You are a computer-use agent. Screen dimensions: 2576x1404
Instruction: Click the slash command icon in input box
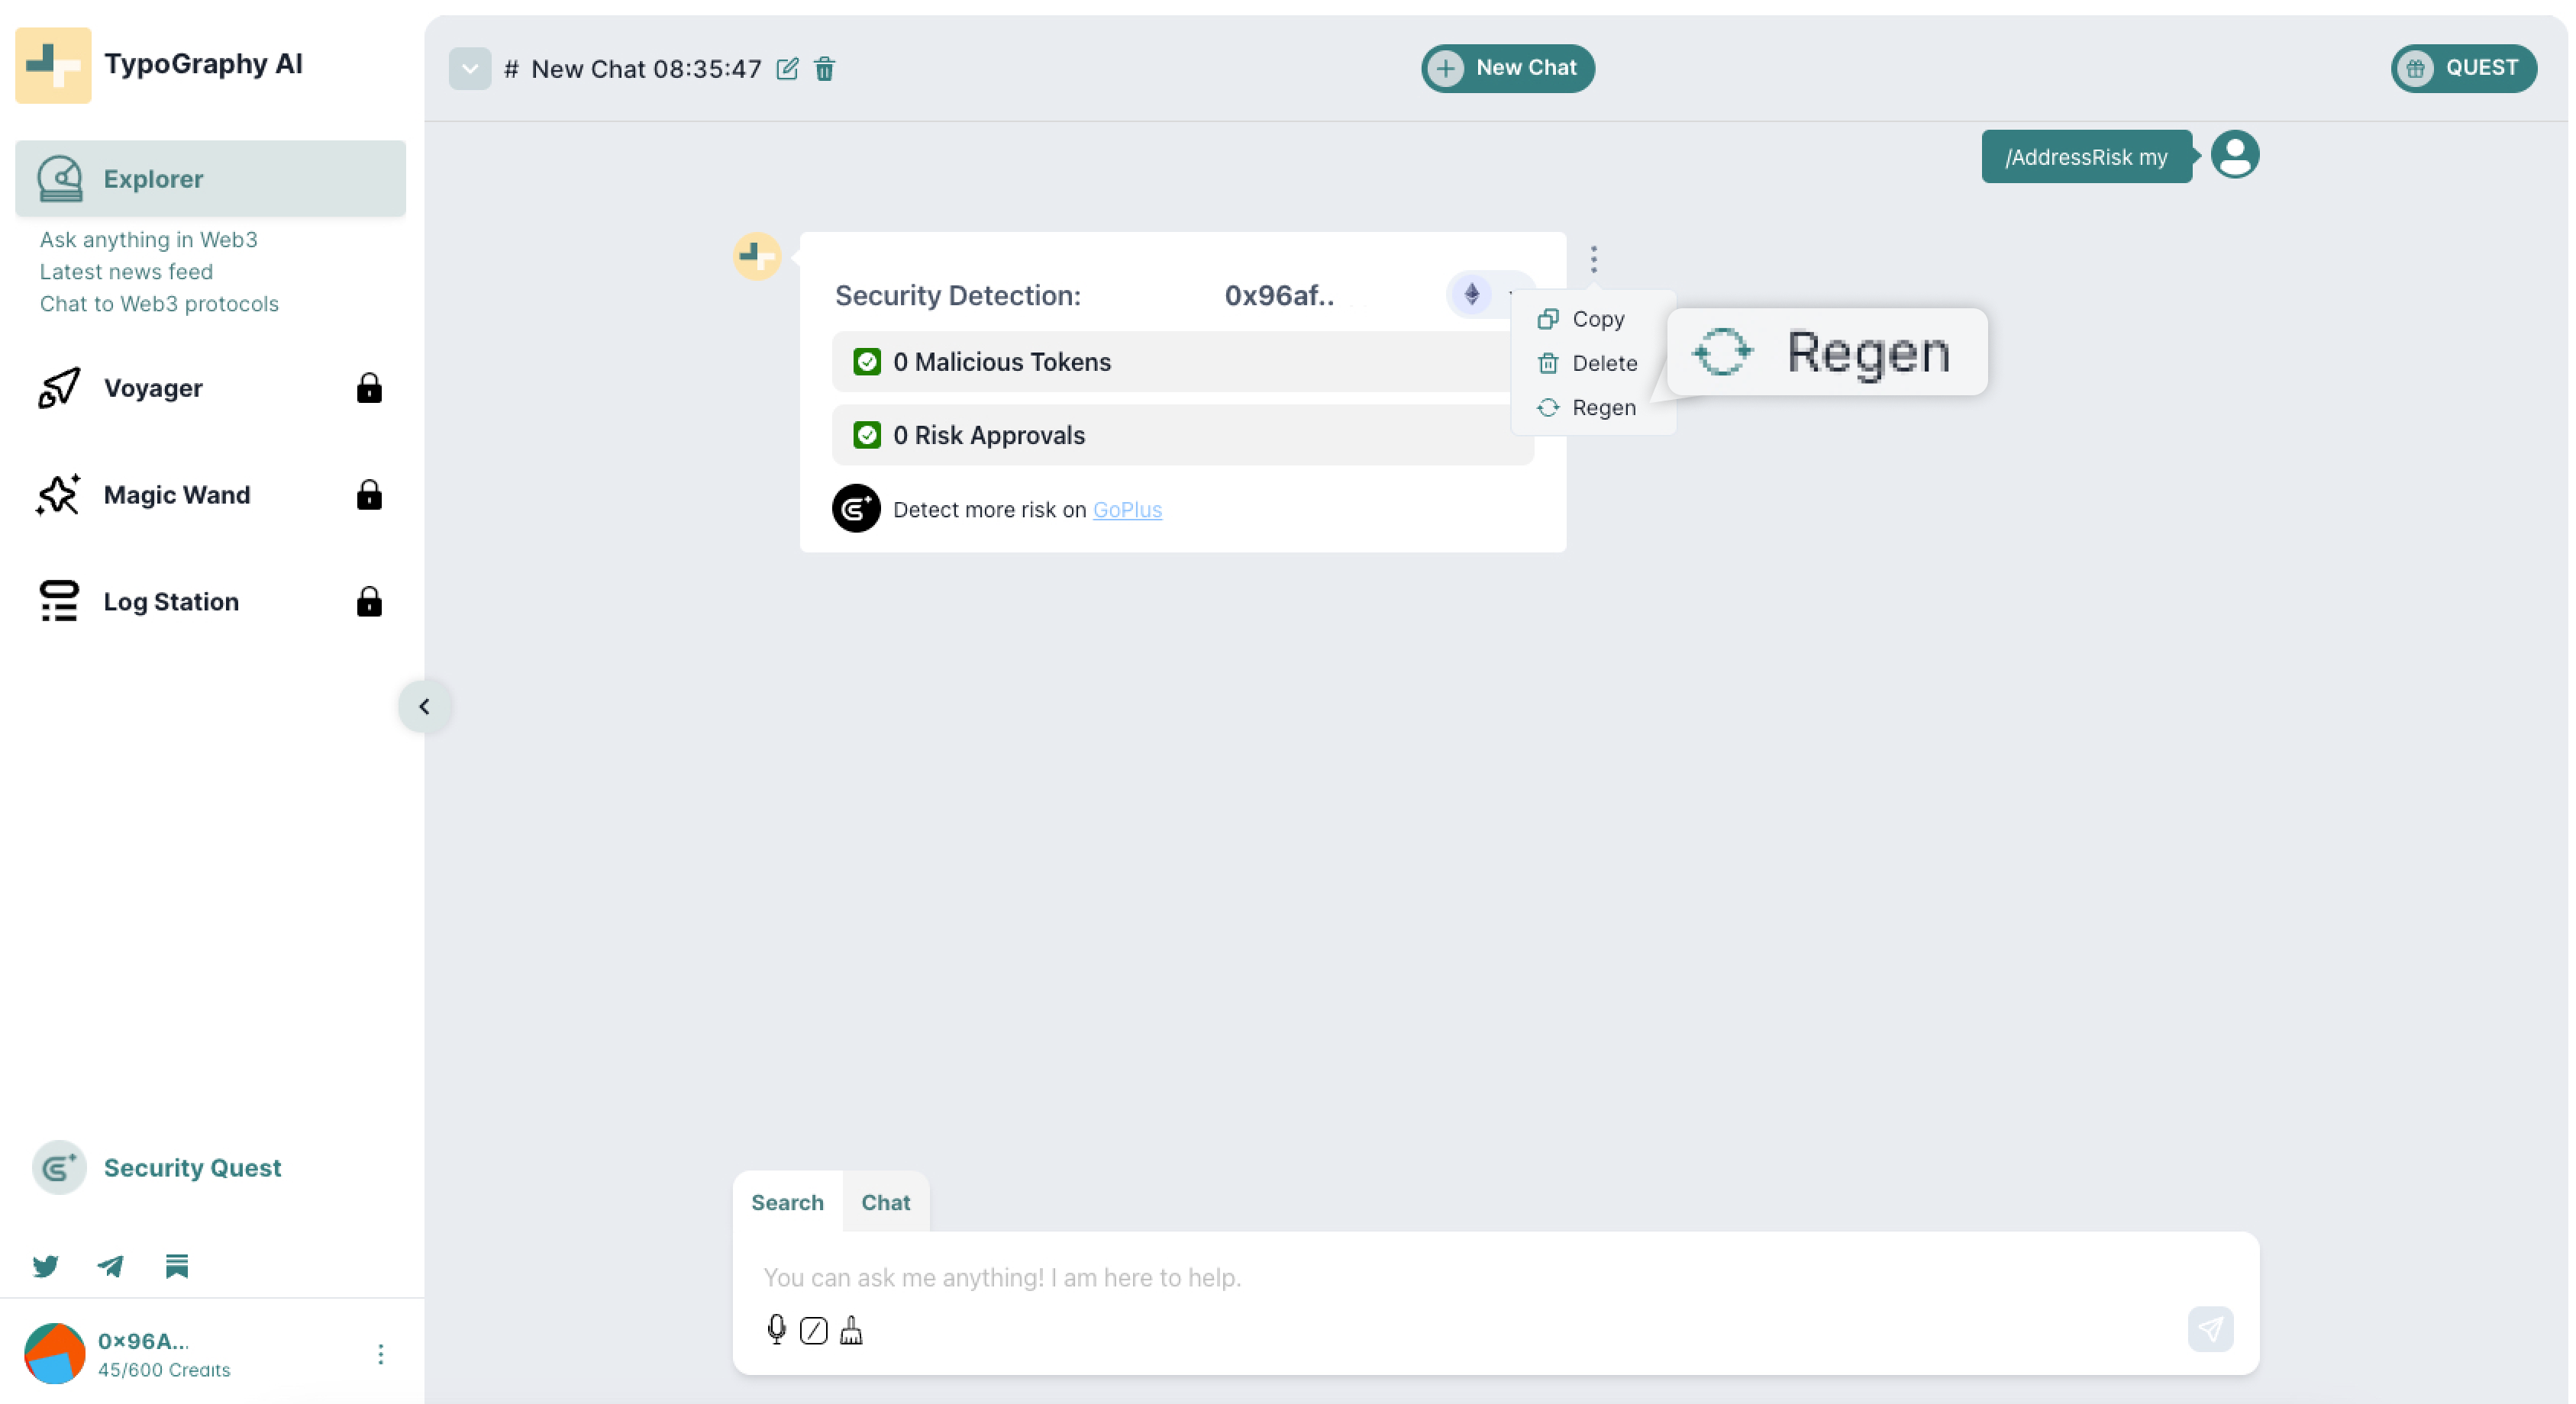813,1330
